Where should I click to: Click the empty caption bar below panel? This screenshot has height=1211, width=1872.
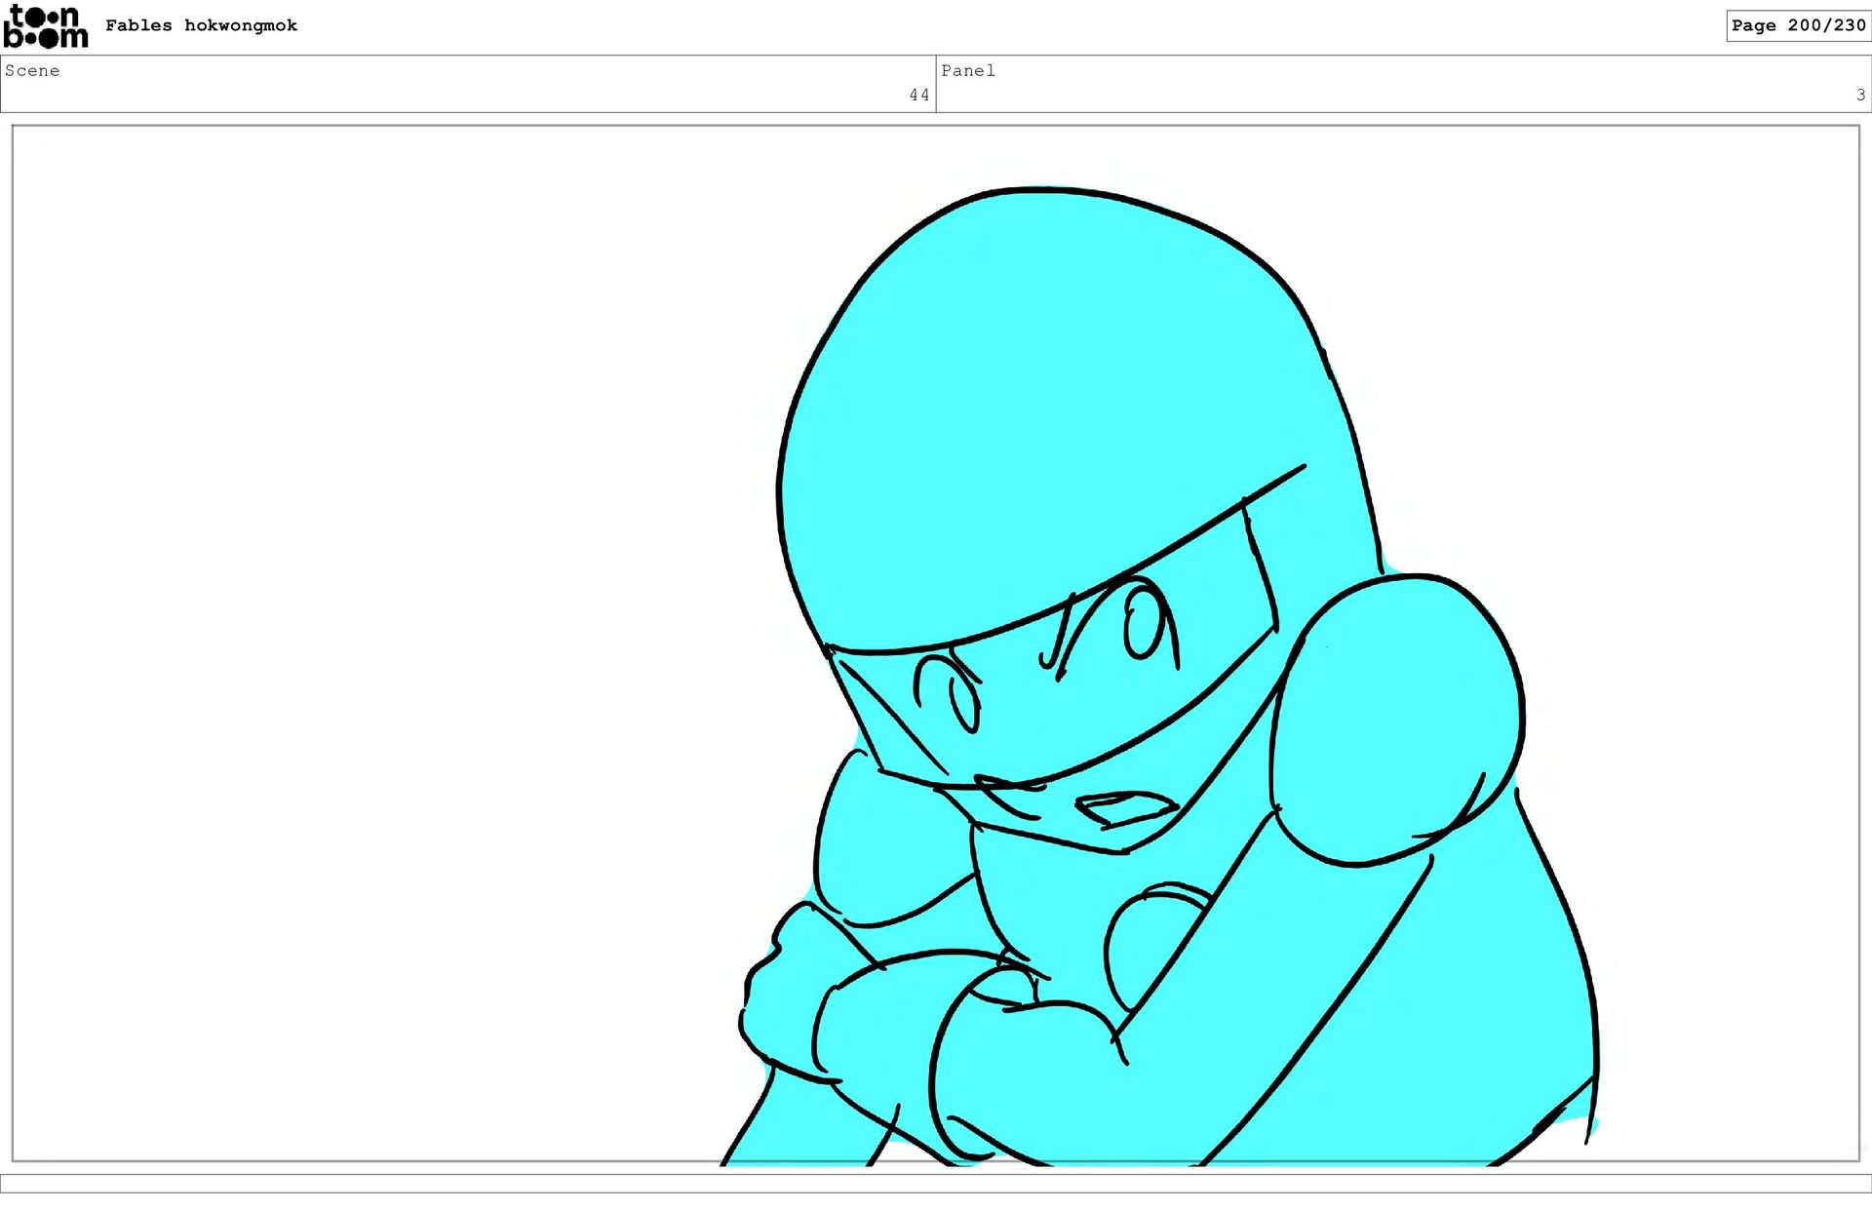936,1183
